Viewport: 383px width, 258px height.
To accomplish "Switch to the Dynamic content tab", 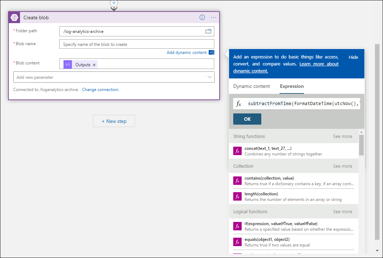I will point(251,86).
